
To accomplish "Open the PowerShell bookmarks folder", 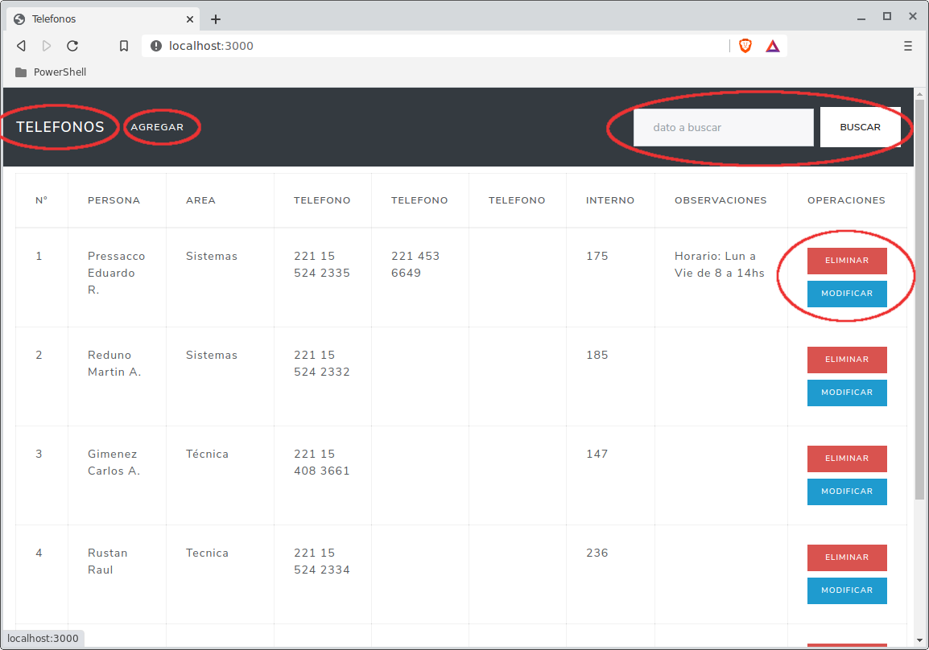I will 51,72.
